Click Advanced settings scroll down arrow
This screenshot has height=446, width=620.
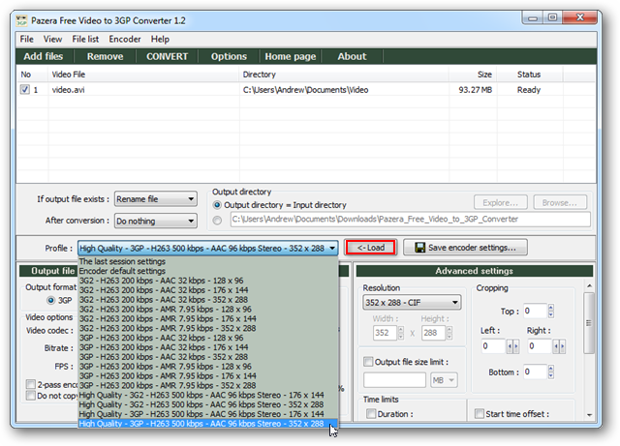(x=589, y=415)
